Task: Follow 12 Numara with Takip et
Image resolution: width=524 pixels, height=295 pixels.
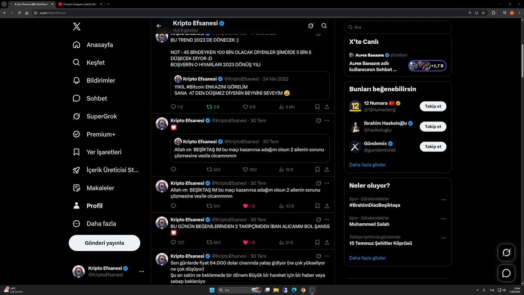Action: pyautogui.click(x=433, y=106)
